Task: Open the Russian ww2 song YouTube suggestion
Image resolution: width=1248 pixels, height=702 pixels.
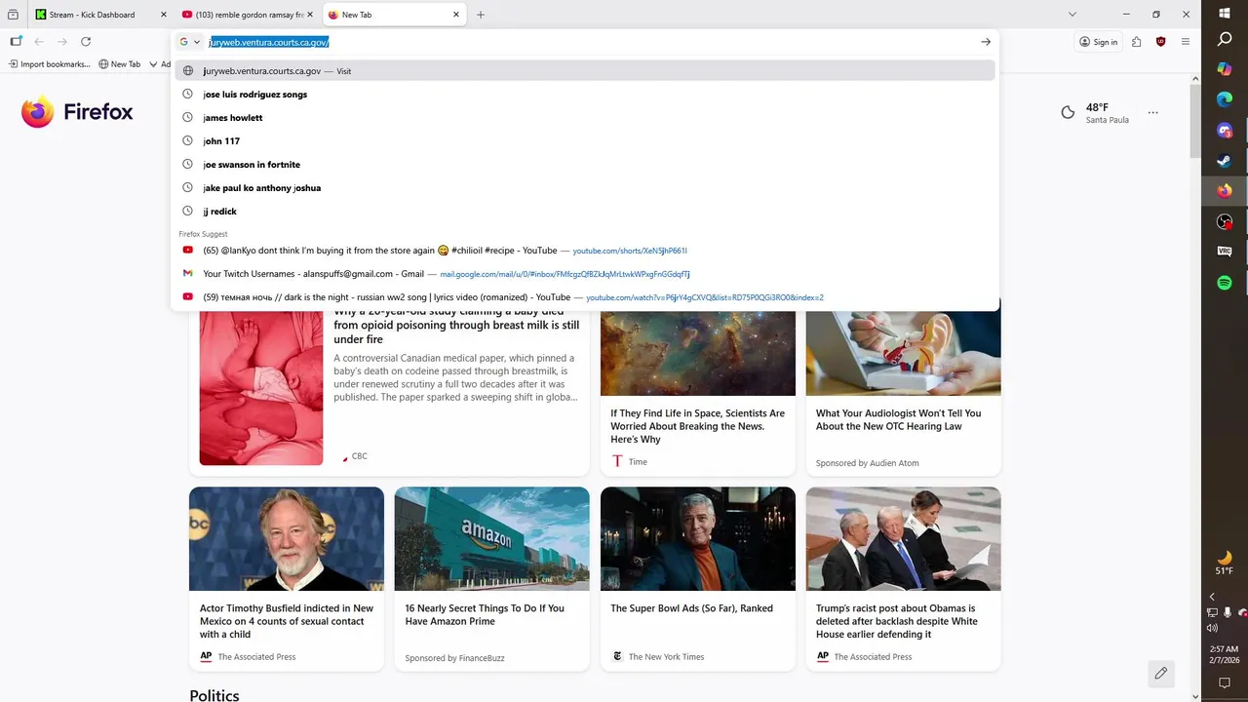Action: click(x=585, y=297)
